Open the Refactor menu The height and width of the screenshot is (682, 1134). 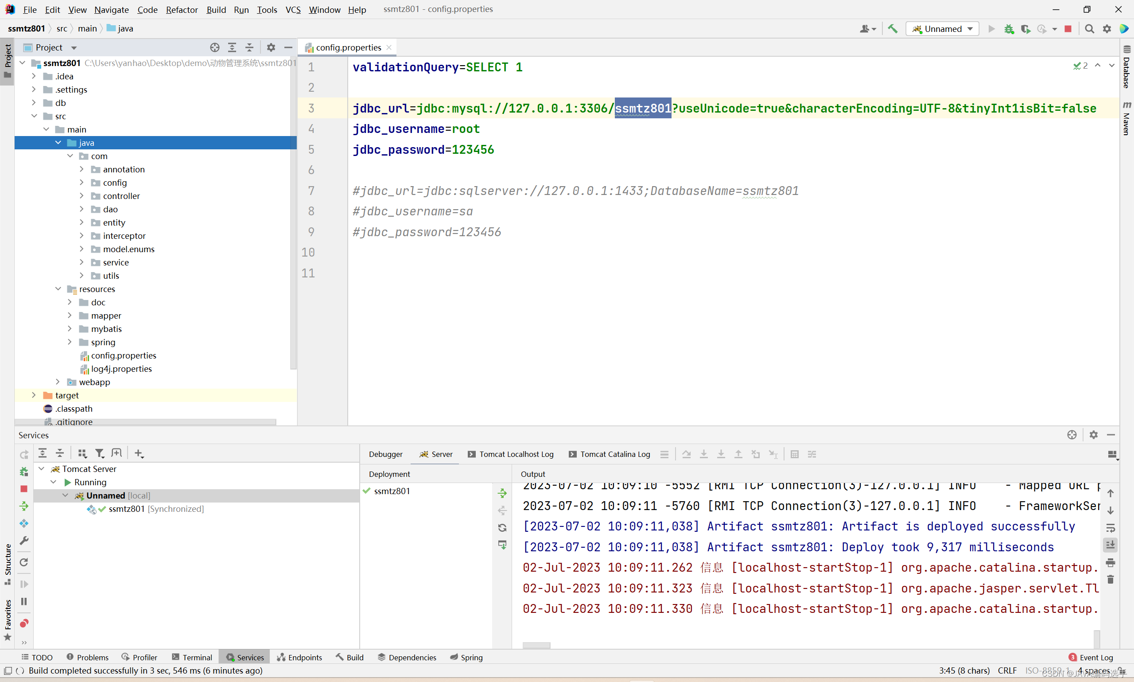(x=182, y=9)
